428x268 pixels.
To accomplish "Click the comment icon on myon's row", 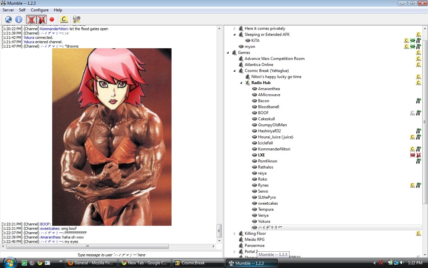I will (406, 47).
